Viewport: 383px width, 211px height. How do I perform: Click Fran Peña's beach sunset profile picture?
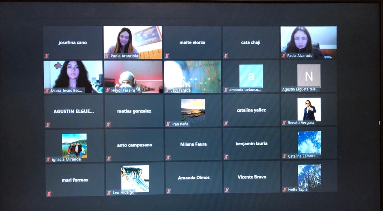click(x=193, y=110)
